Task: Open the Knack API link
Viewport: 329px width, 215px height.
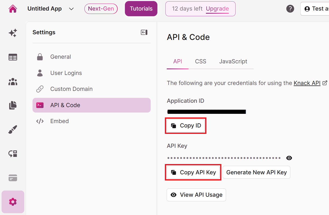Action: click(307, 83)
